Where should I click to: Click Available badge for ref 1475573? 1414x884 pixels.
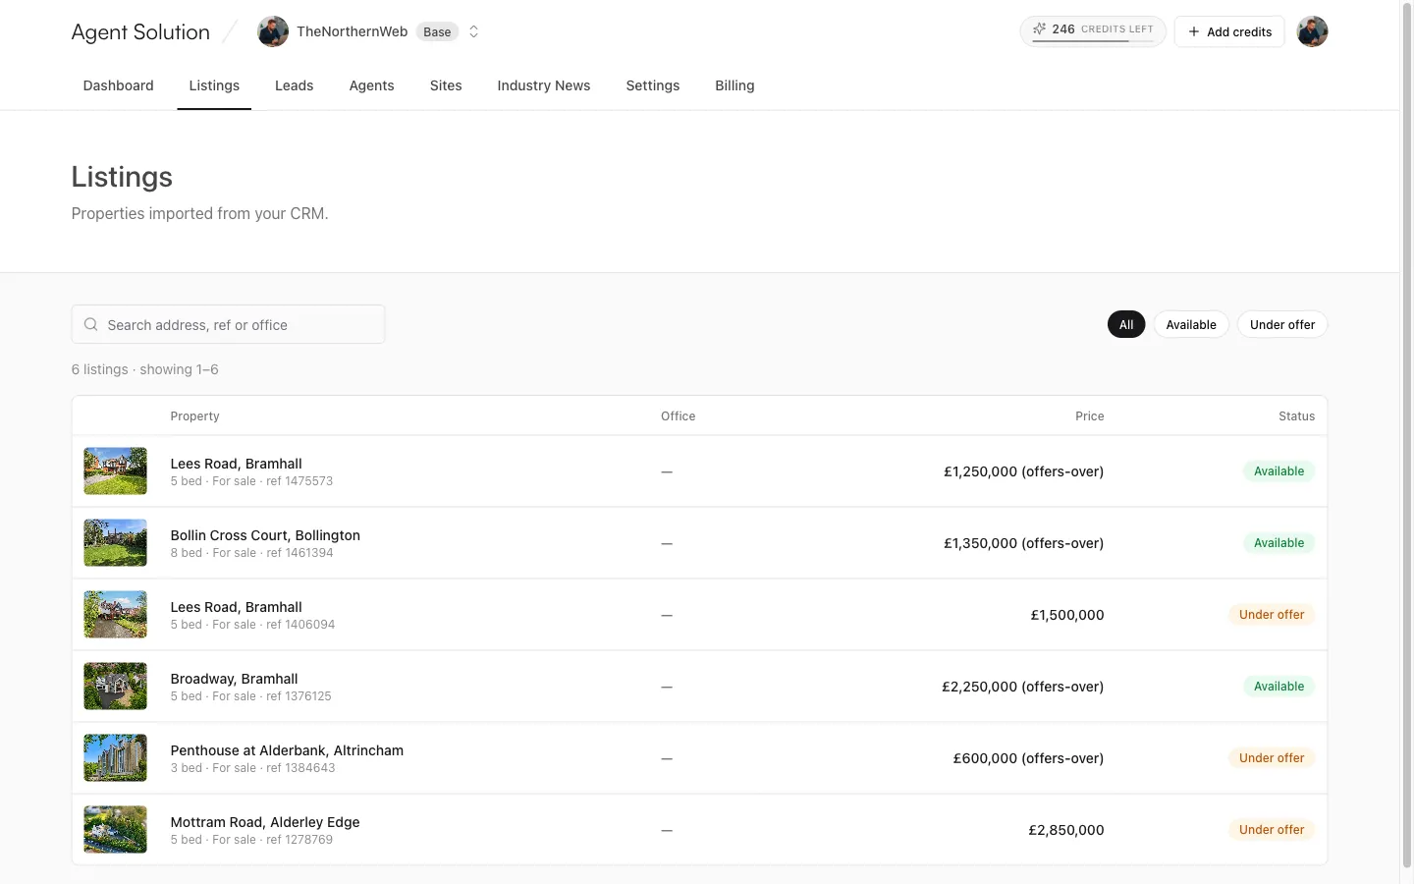pos(1278,471)
